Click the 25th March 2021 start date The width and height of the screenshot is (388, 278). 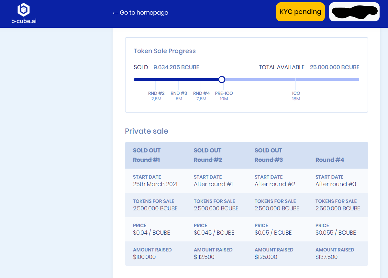(x=155, y=184)
